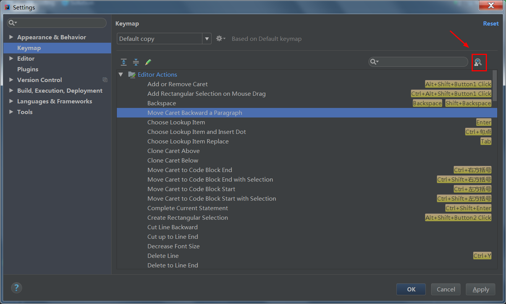The height and width of the screenshot is (304, 506).
Task: Click the OK button
Action: point(411,289)
